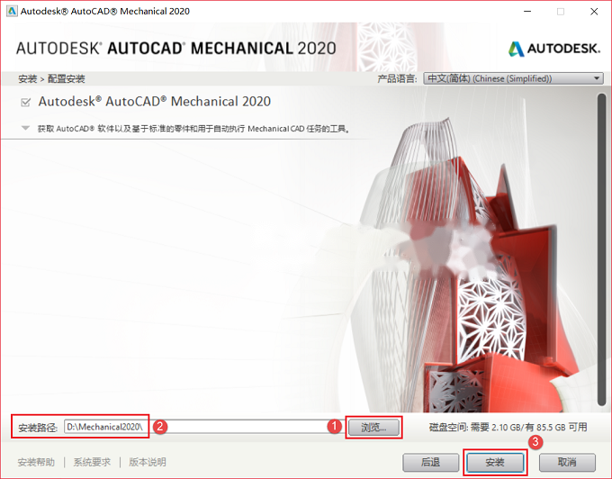Open the 版本说明 release notes link
Image resolution: width=612 pixels, height=479 pixels.
point(148,462)
